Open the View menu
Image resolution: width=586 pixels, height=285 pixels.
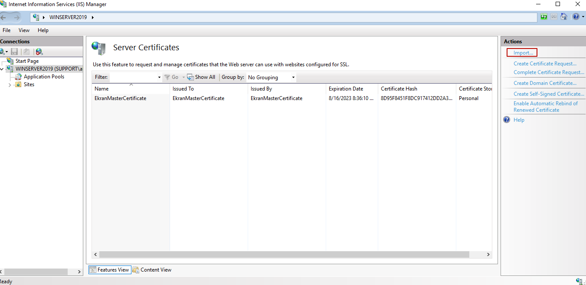(x=24, y=30)
